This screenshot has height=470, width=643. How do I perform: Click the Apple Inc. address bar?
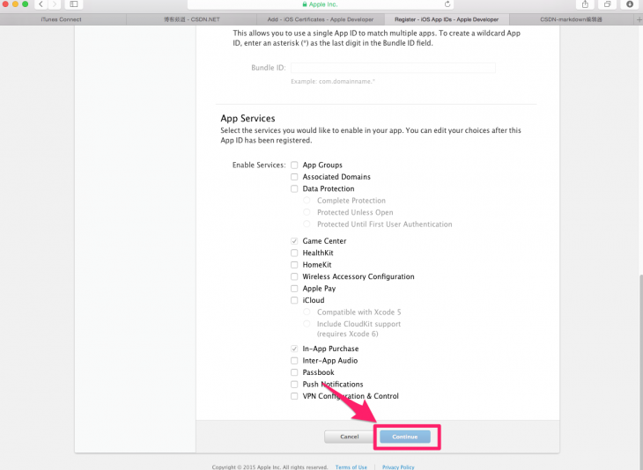[321, 4]
